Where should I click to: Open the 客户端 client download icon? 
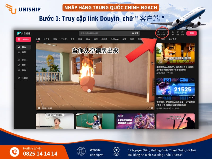click(x=163, y=33)
